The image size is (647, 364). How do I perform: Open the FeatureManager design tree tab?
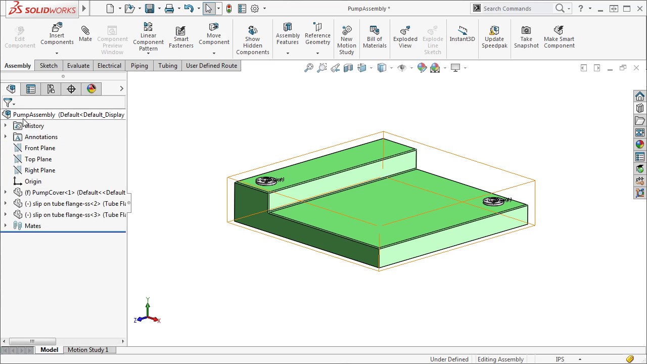pyautogui.click(x=11, y=89)
